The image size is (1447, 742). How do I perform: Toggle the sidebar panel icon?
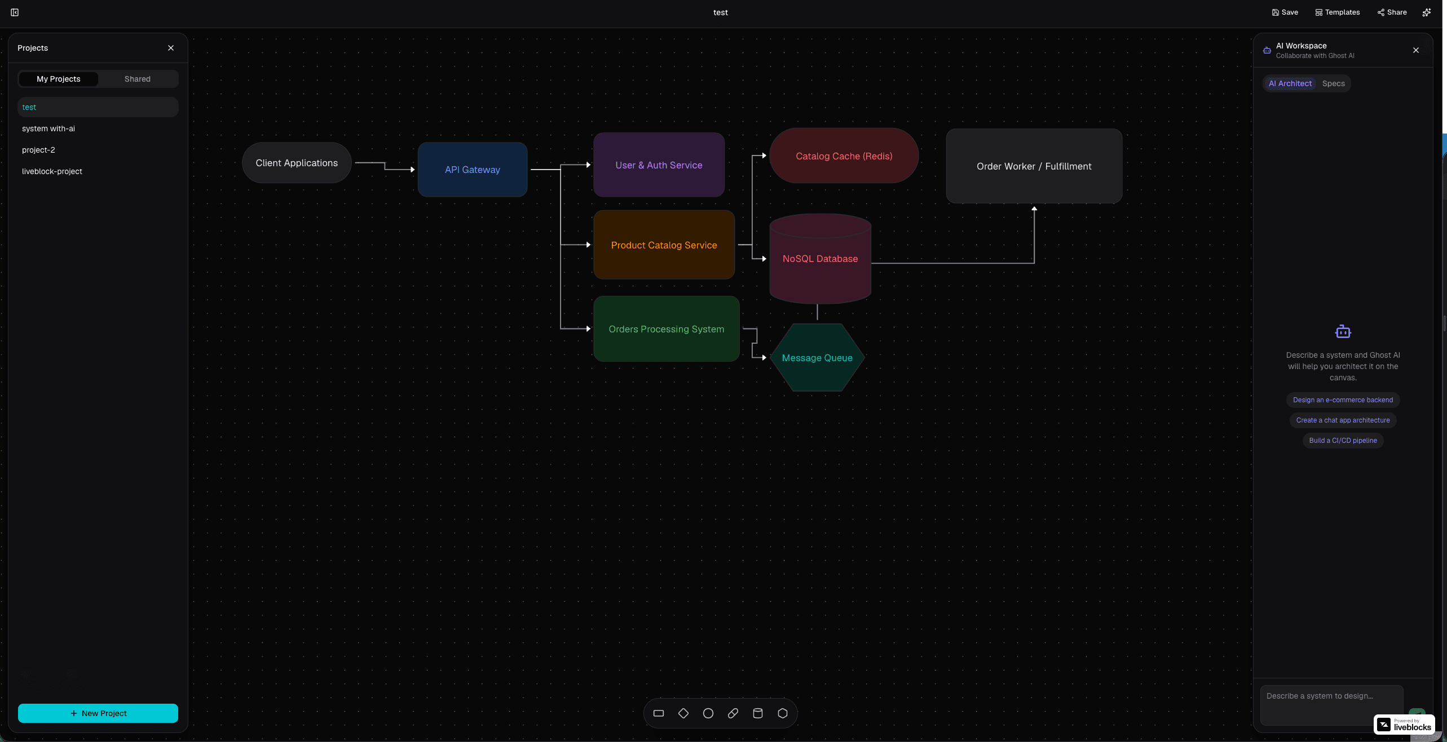15,12
